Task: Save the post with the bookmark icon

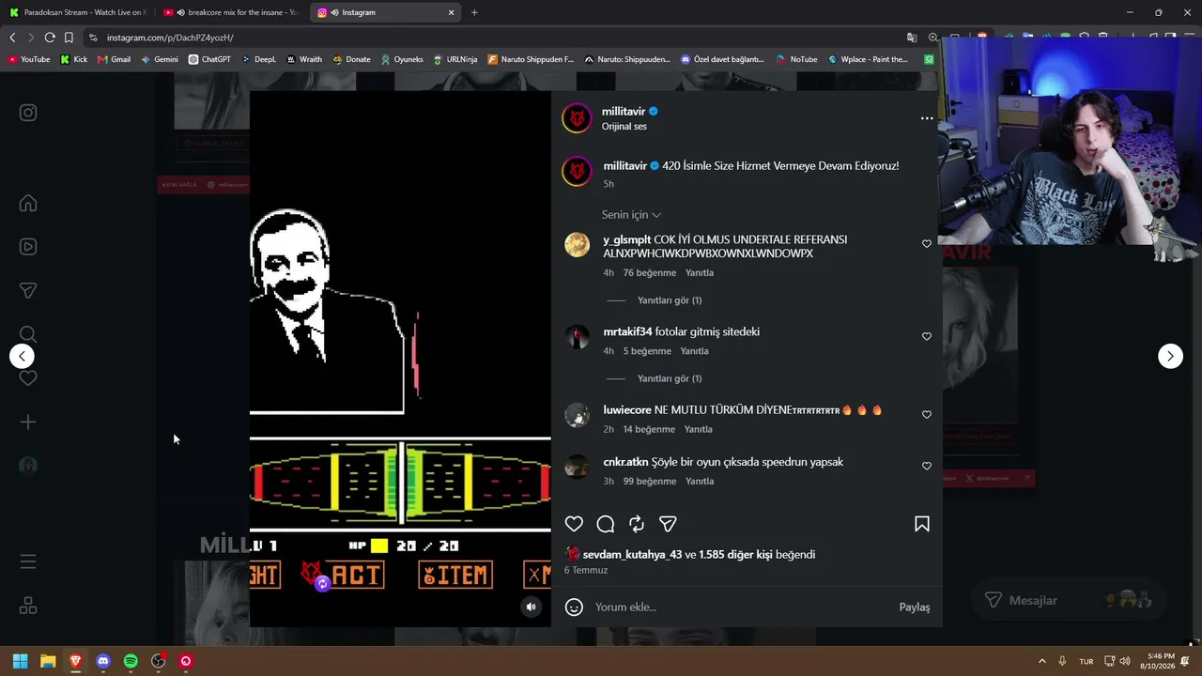Action: tap(922, 524)
